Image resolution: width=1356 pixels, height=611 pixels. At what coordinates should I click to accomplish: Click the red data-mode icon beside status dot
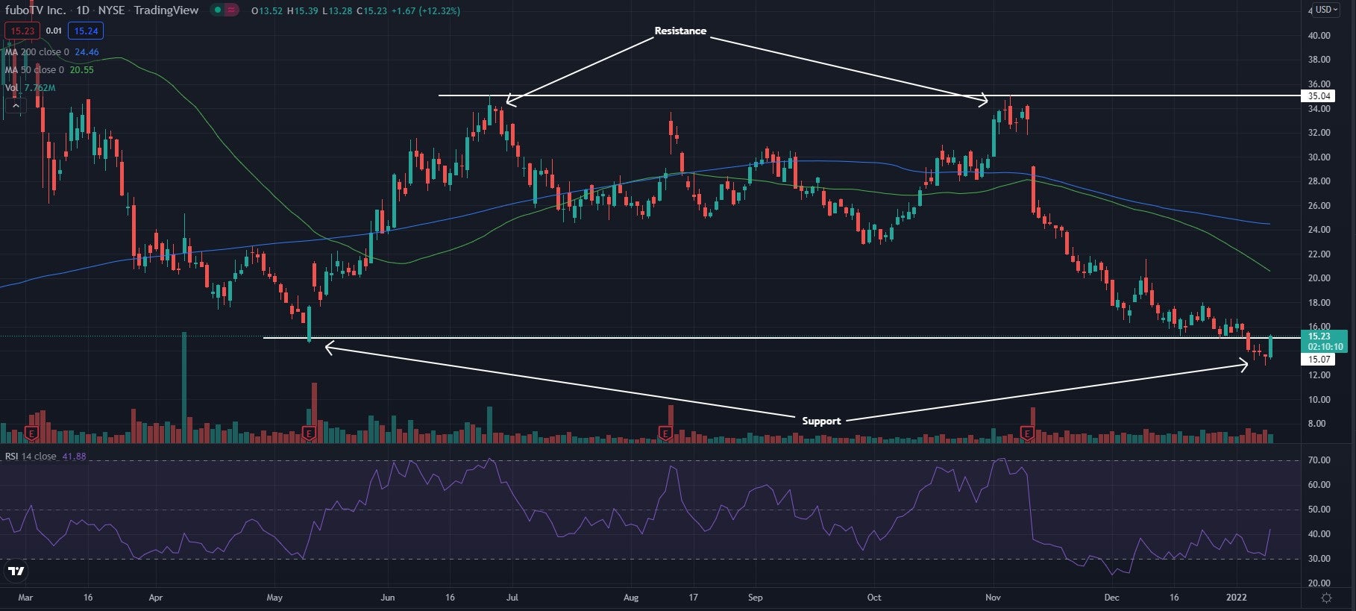click(x=232, y=10)
